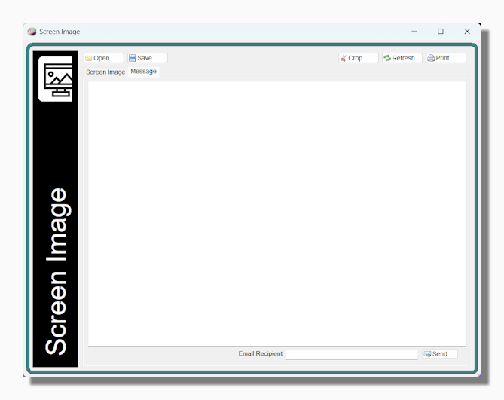Minimize the Screen Image window
This screenshot has height=400, width=504.
pos(414,32)
